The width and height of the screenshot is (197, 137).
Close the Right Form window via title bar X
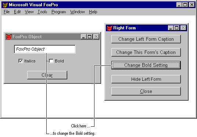click(x=183, y=28)
